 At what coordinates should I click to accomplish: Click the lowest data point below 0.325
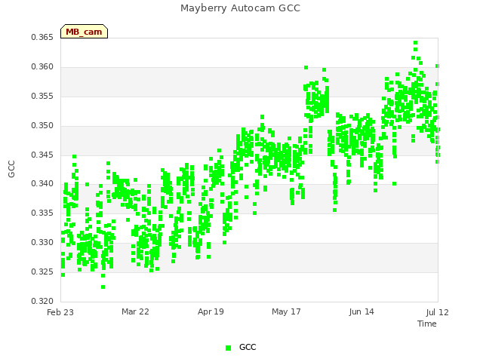tap(103, 287)
